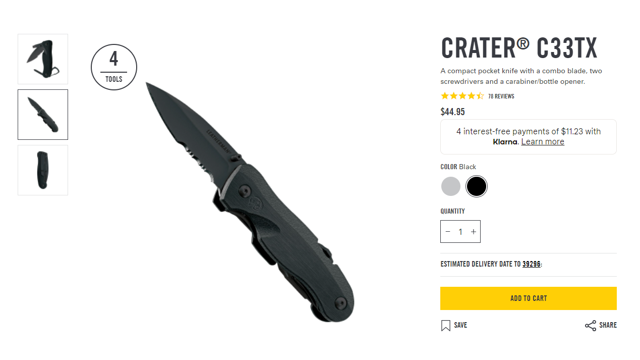This screenshot has height=360, width=640.
Task: Open the 78 Reviews link
Action: tap(501, 96)
